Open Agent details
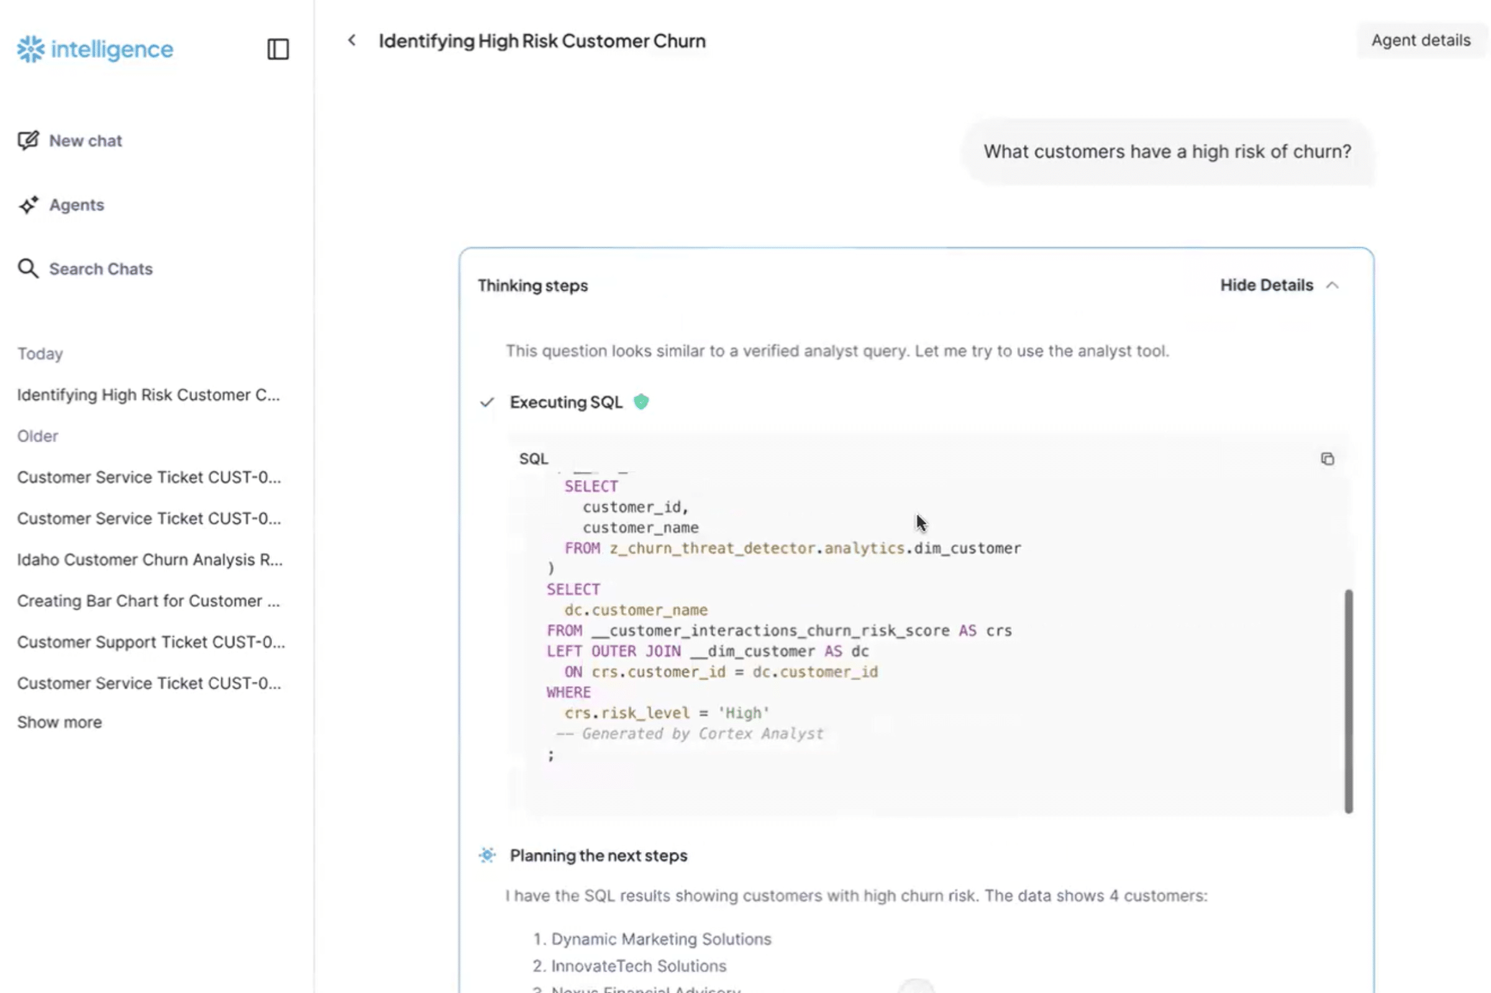This screenshot has width=1491, height=993. tap(1421, 40)
